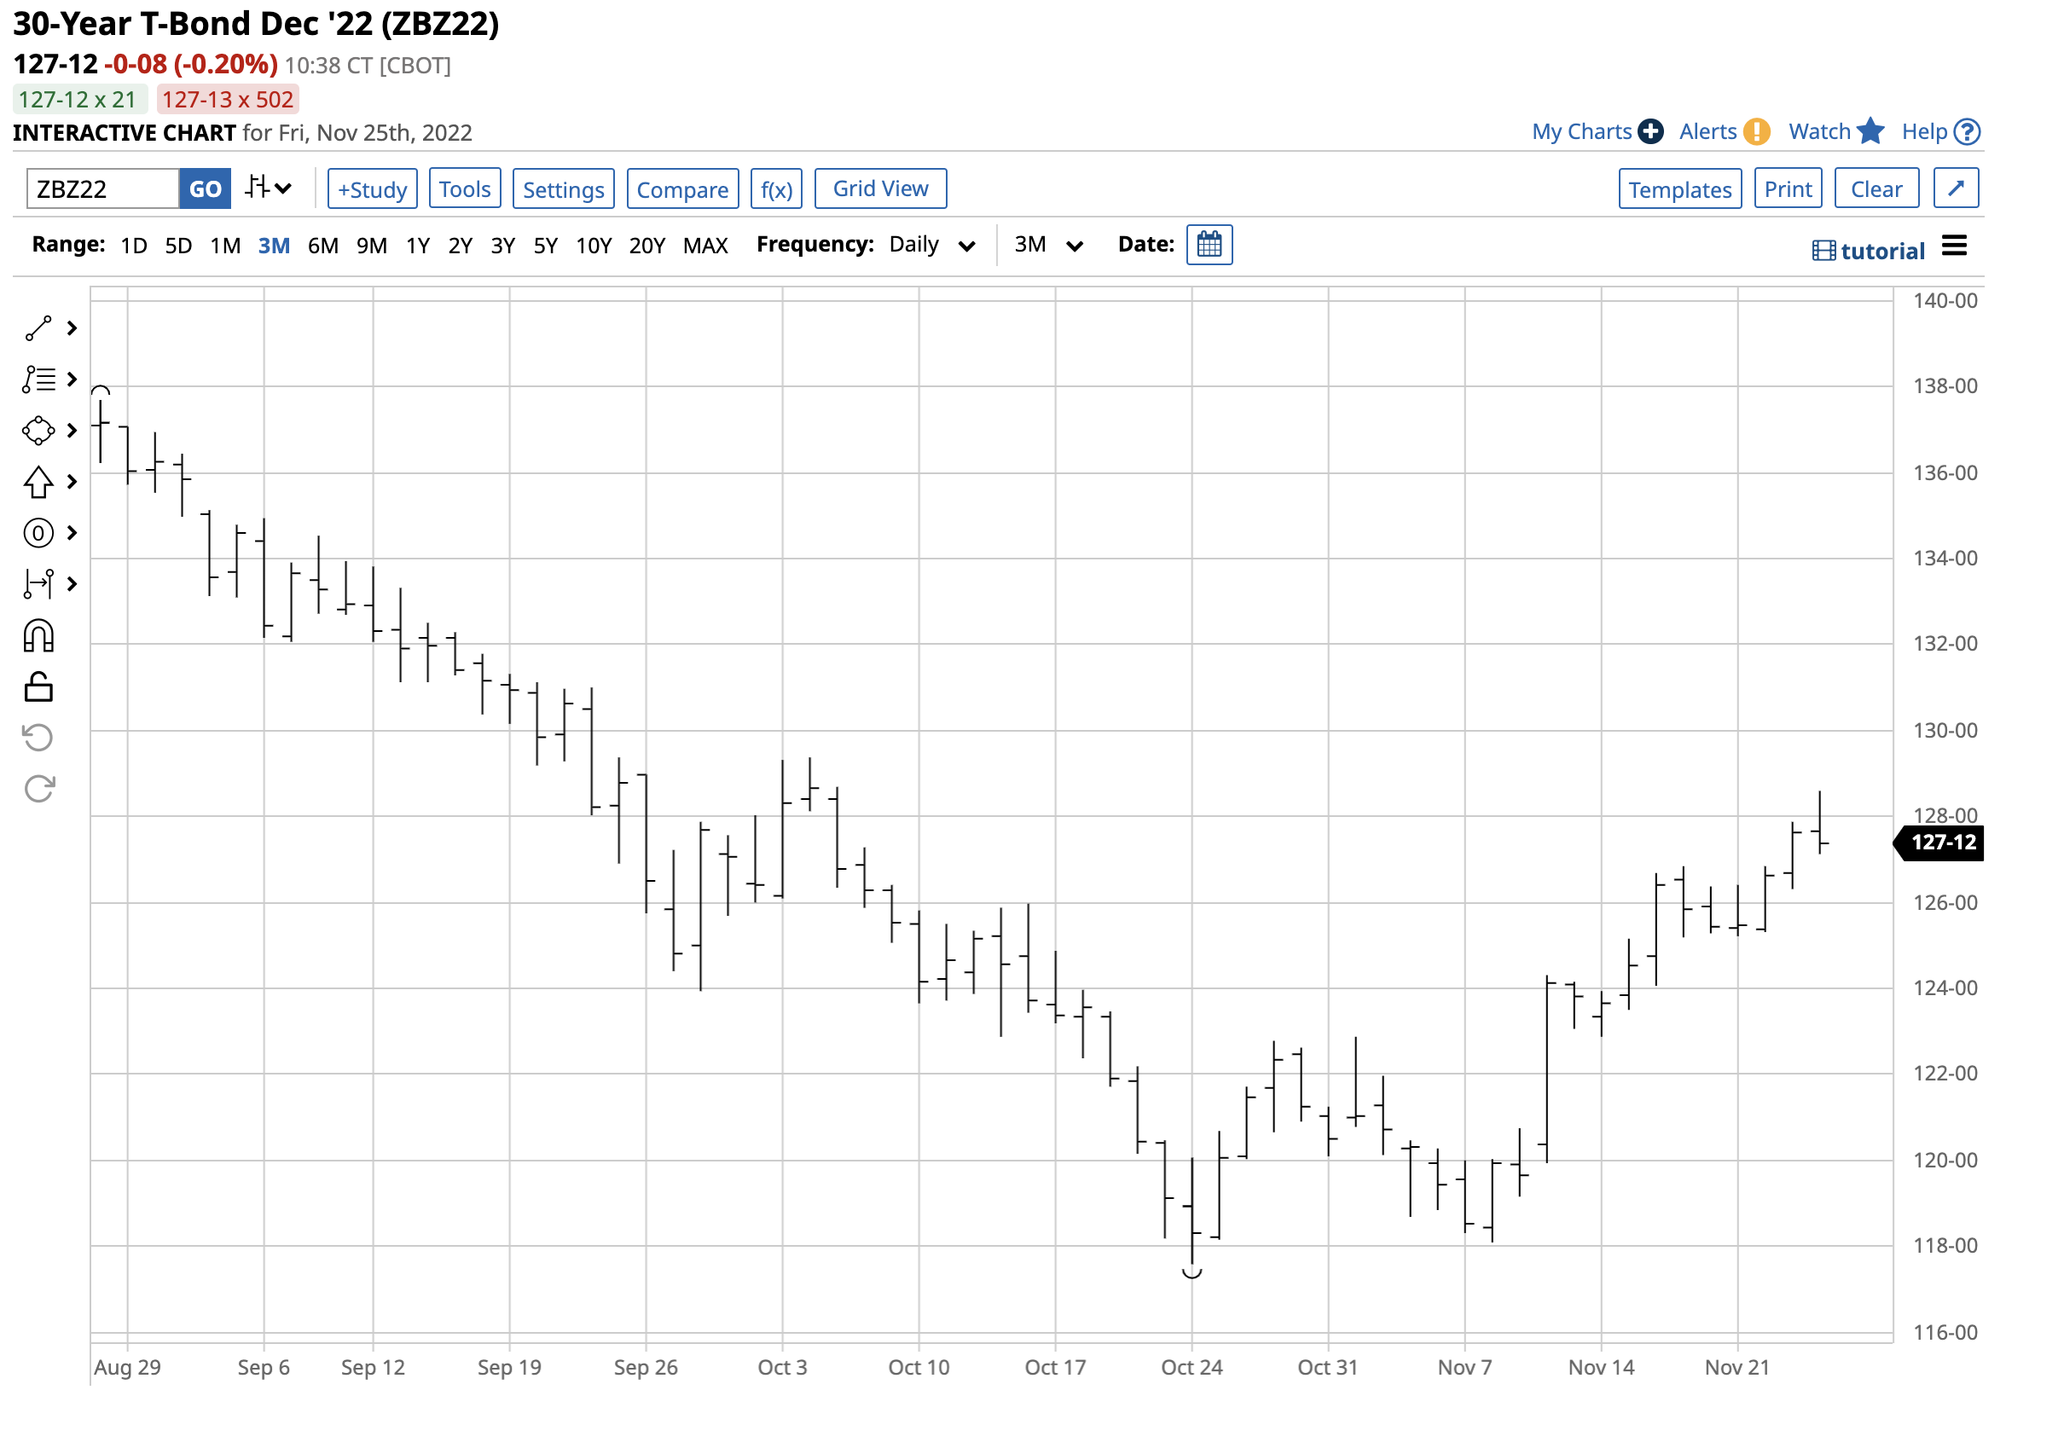Image resolution: width=2064 pixels, height=1448 pixels.
Task: Add chart to Watch star
Action: point(1870,131)
